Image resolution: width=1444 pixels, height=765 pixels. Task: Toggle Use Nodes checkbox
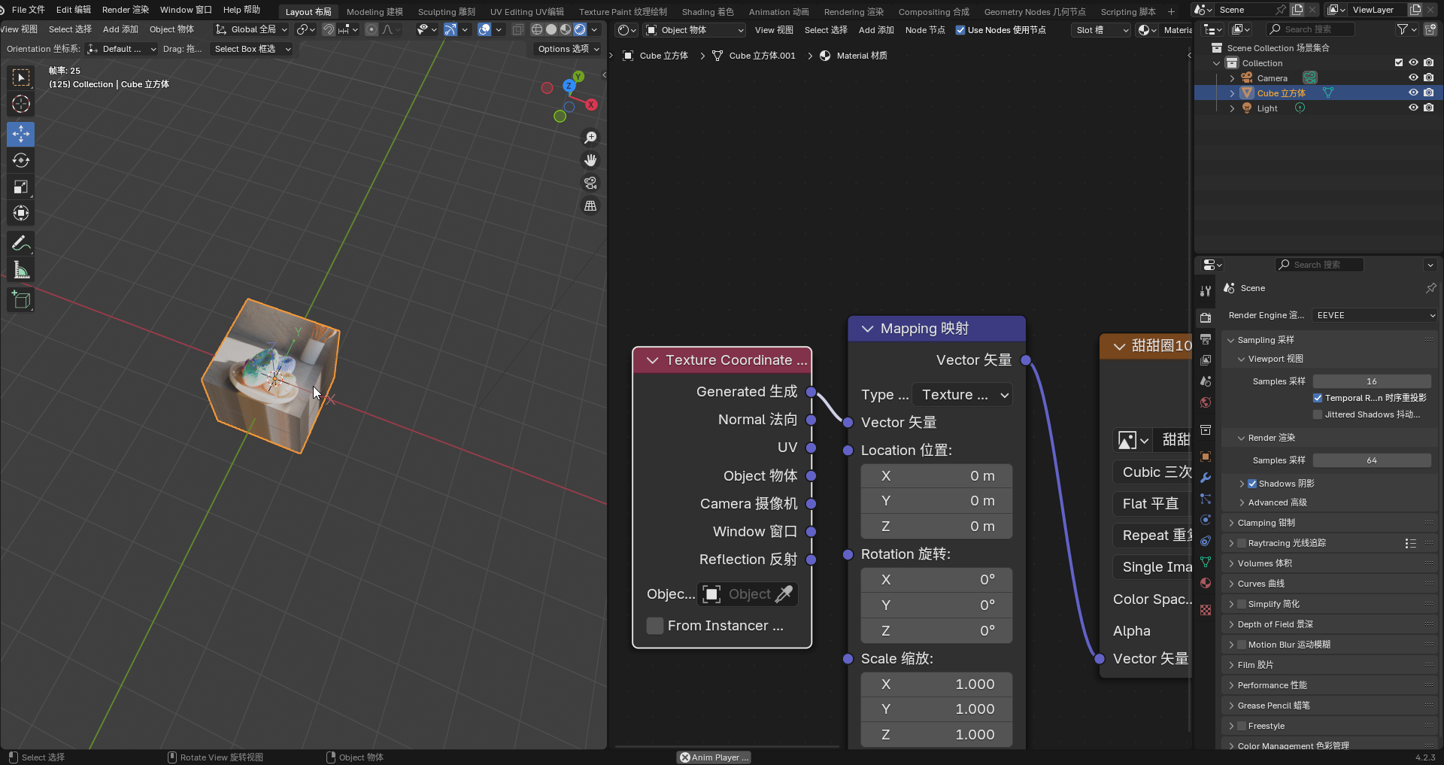coord(960,30)
